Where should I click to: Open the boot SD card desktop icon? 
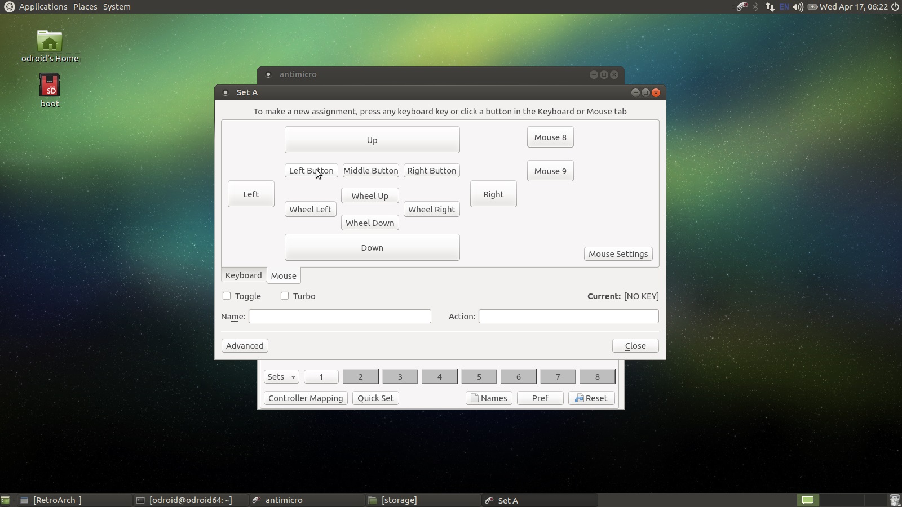(x=50, y=90)
